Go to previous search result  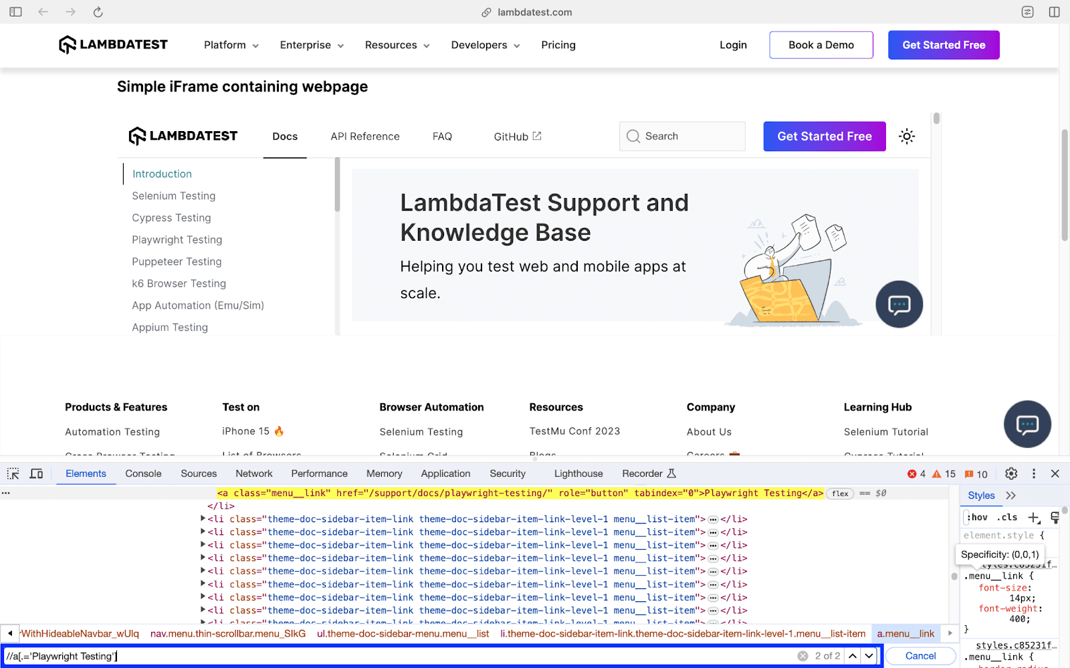point(853,656)
